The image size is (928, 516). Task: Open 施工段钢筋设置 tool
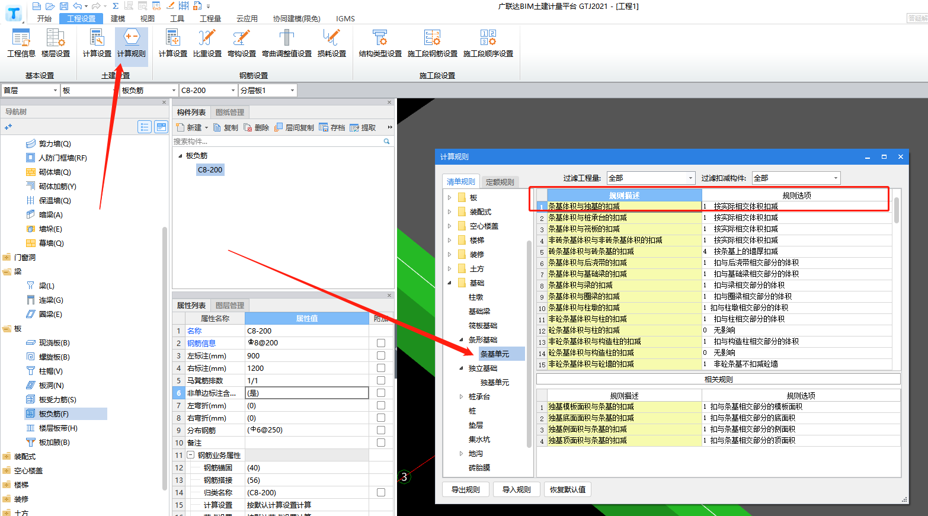[x=433, y=43]
